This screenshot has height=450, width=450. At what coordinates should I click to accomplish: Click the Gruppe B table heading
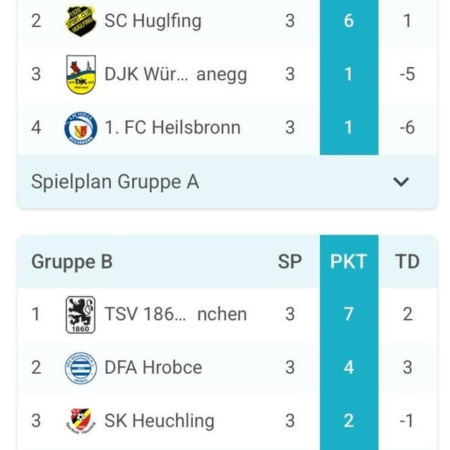72,261
